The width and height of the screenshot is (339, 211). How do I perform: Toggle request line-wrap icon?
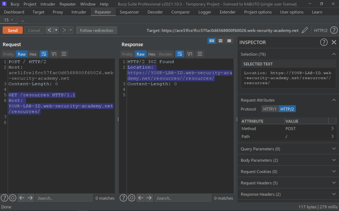(x=44, y=54)
